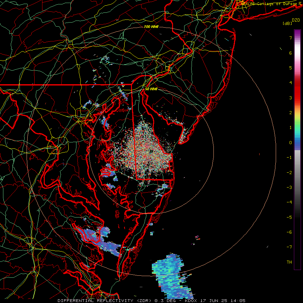This screenshot has height=303, width=303.
Task: Click the positive "3" scale value
Action: (291, 98)
